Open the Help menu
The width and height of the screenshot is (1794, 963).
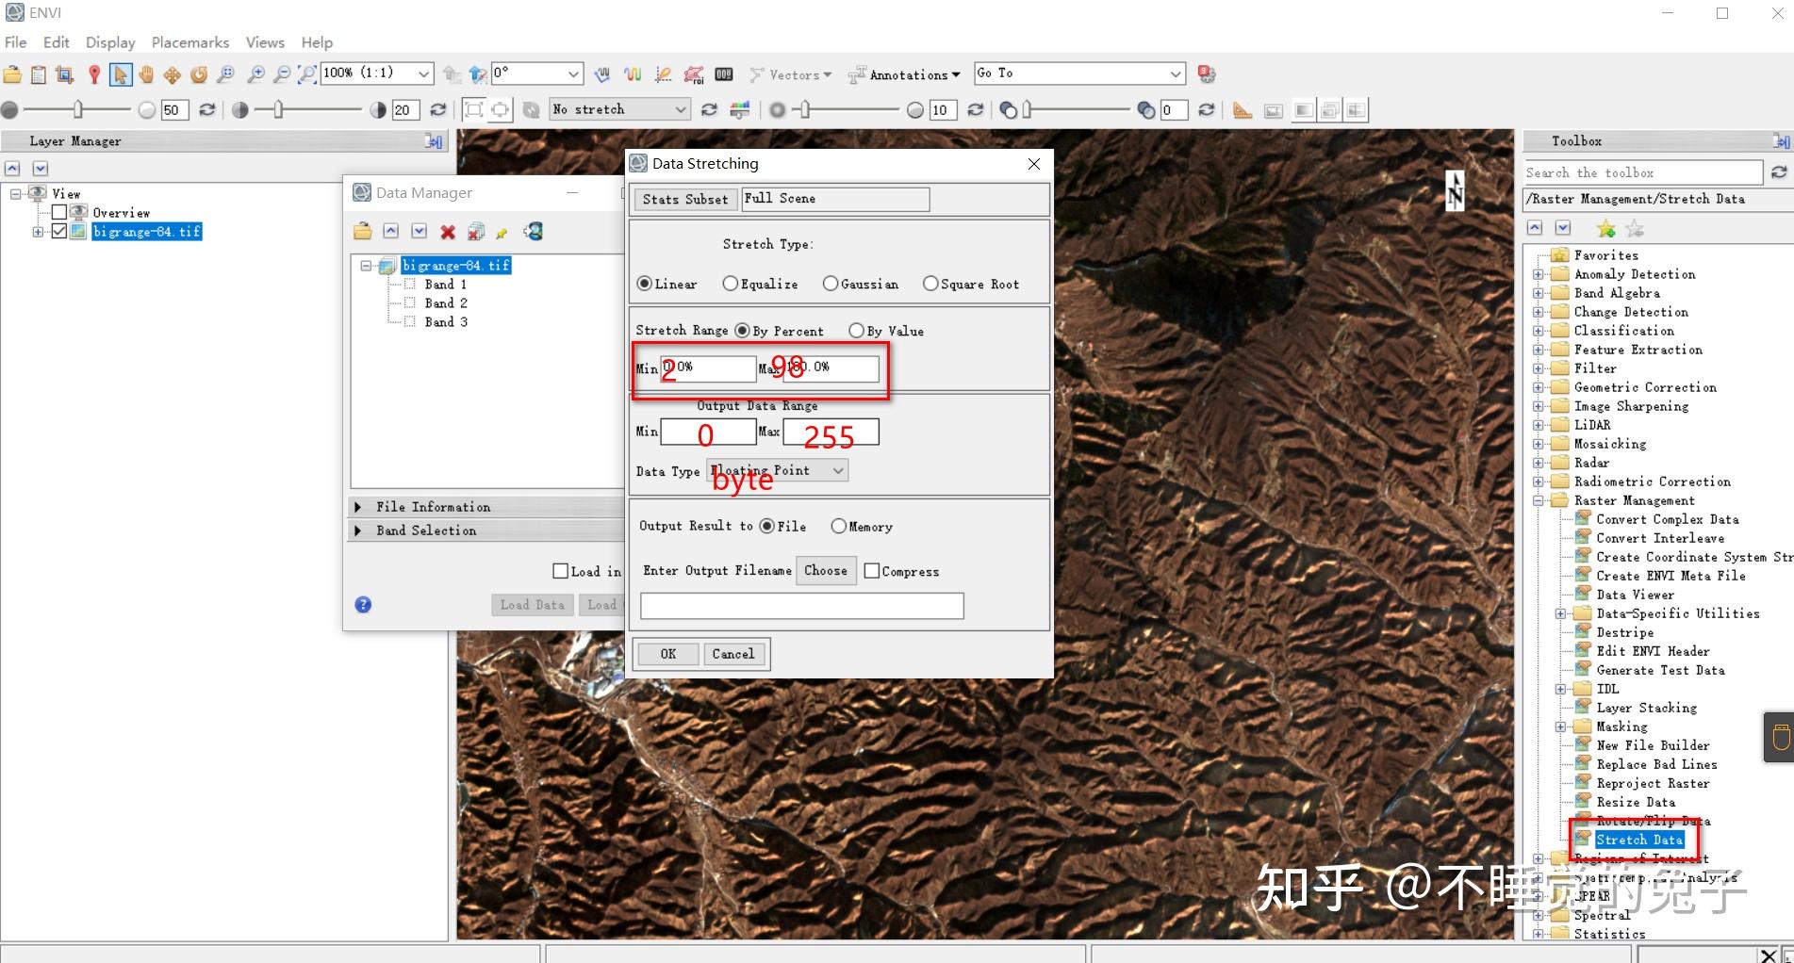[317, 42]
